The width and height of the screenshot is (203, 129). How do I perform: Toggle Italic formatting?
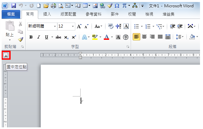38,37
